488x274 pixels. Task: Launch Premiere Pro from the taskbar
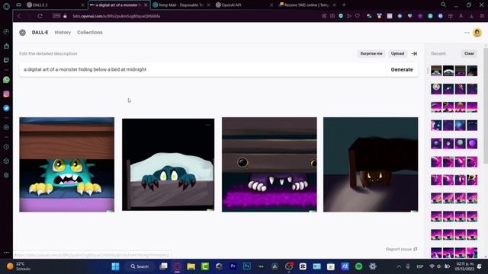coord(233,266)
